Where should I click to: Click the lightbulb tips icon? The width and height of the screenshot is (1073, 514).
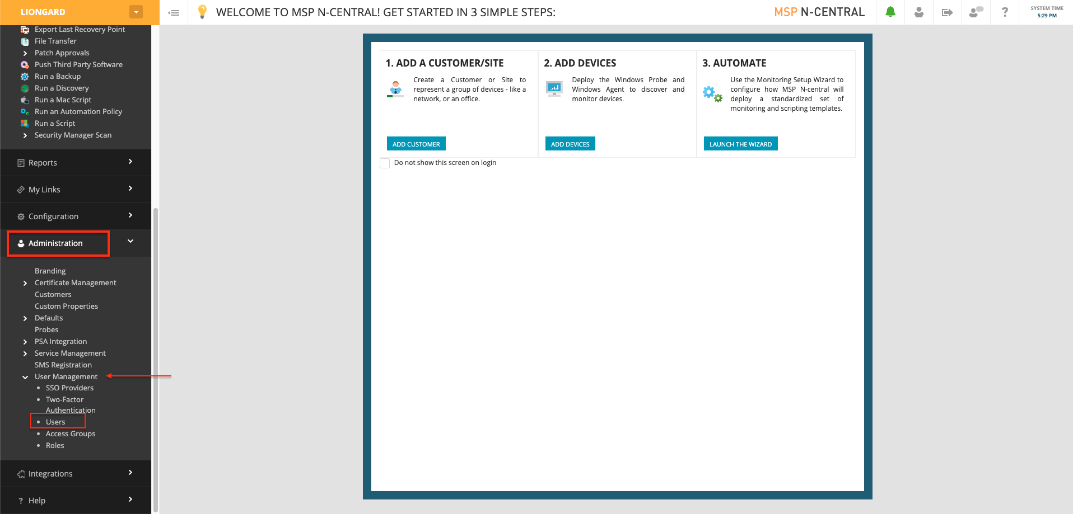click(x=203, y=12)
